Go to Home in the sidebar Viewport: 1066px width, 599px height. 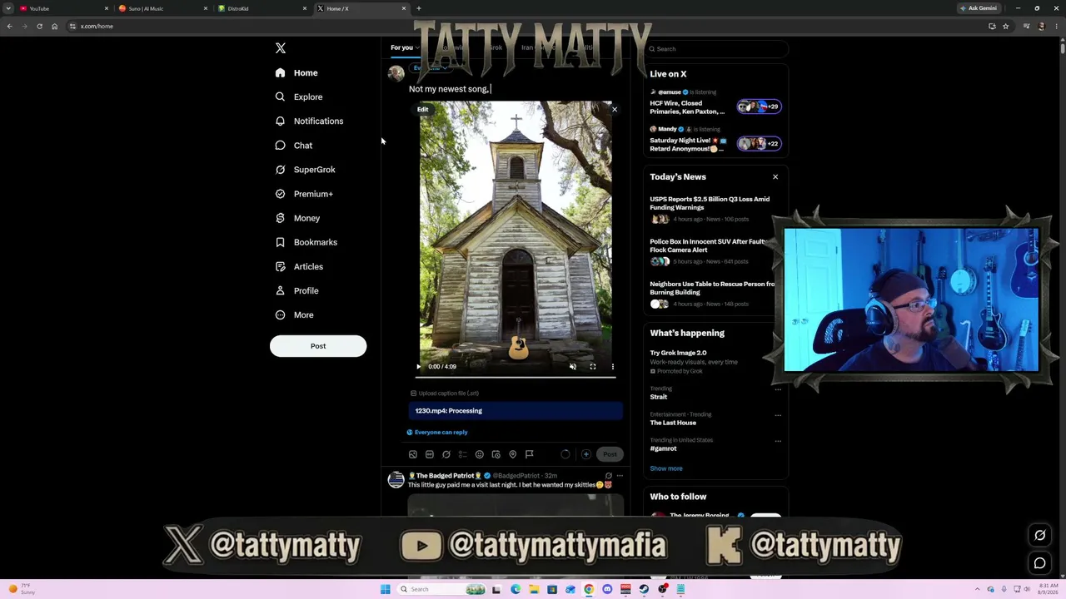[x=297, y=73]
